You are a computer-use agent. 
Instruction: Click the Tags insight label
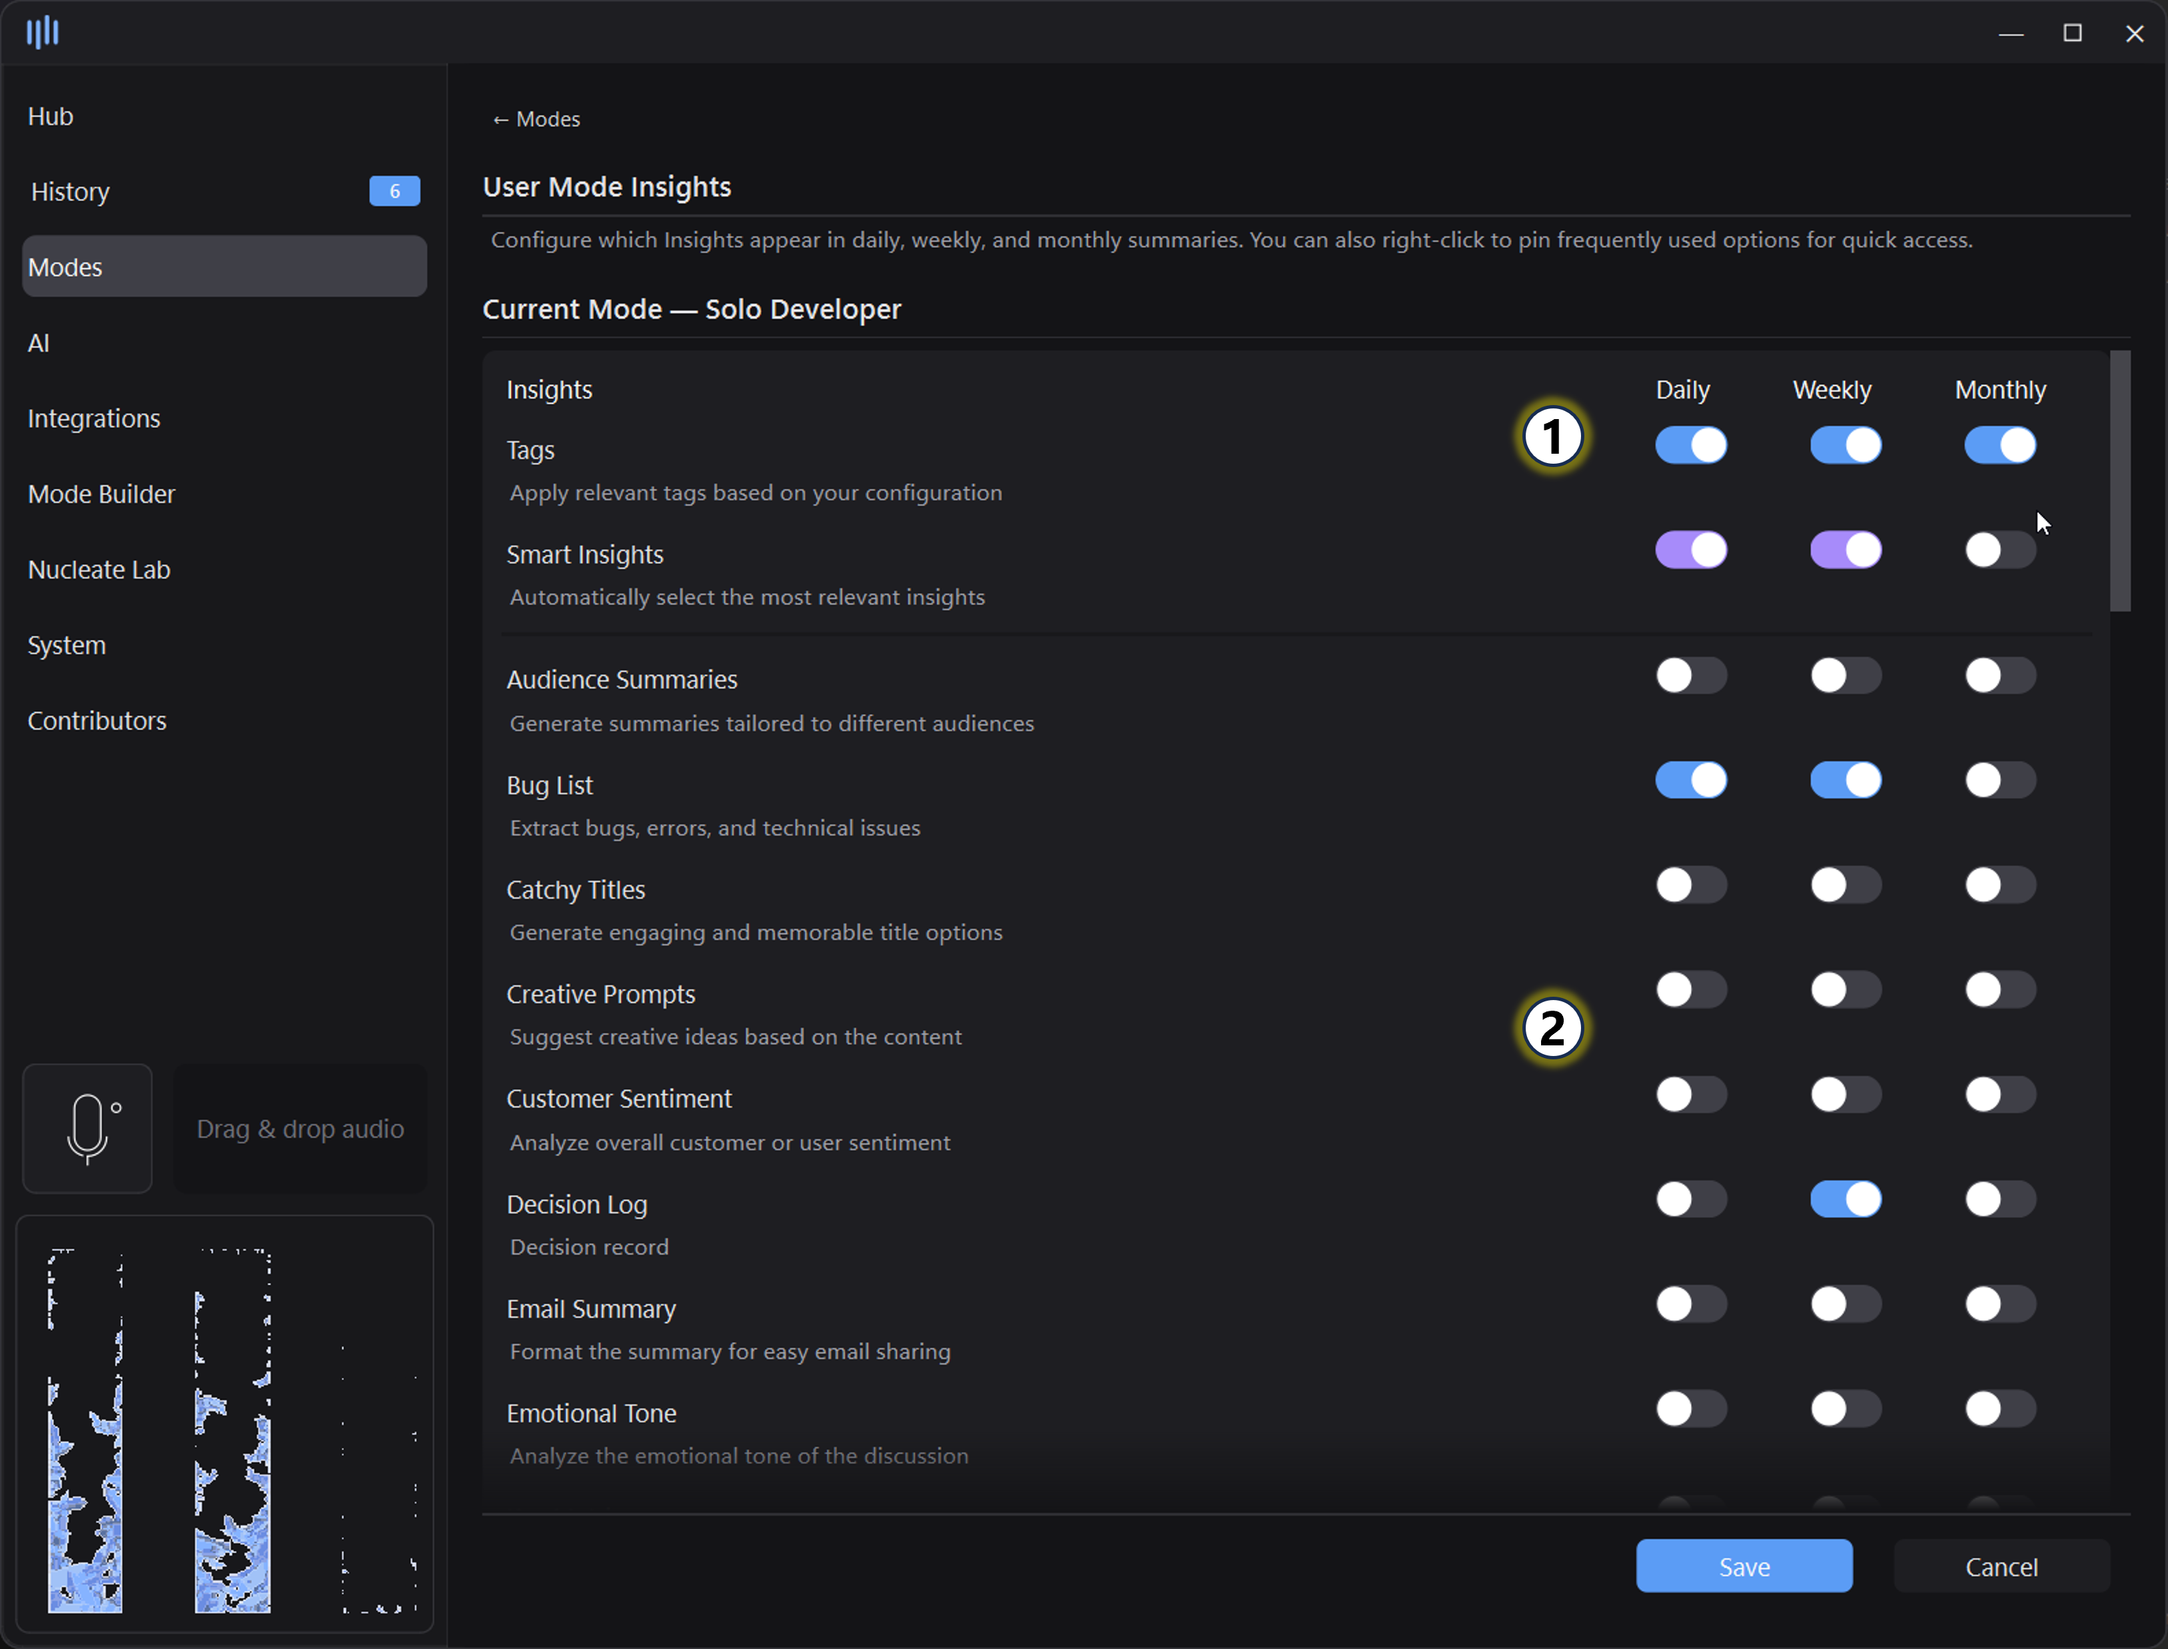coord(531,450)
